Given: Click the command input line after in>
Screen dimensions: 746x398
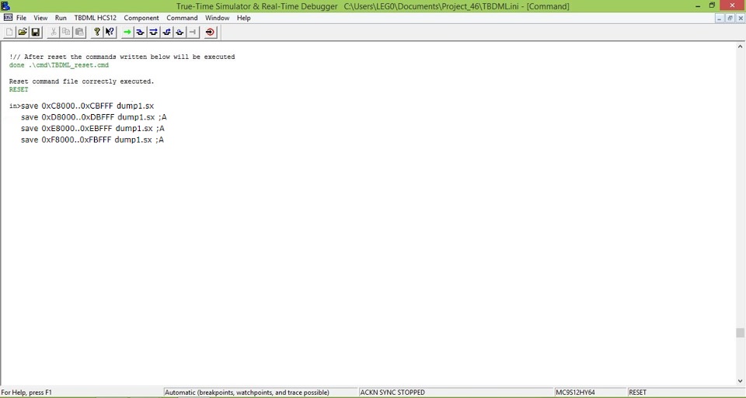Looking at the screenshot, I should pyautogui.click(x=233, y=106).
